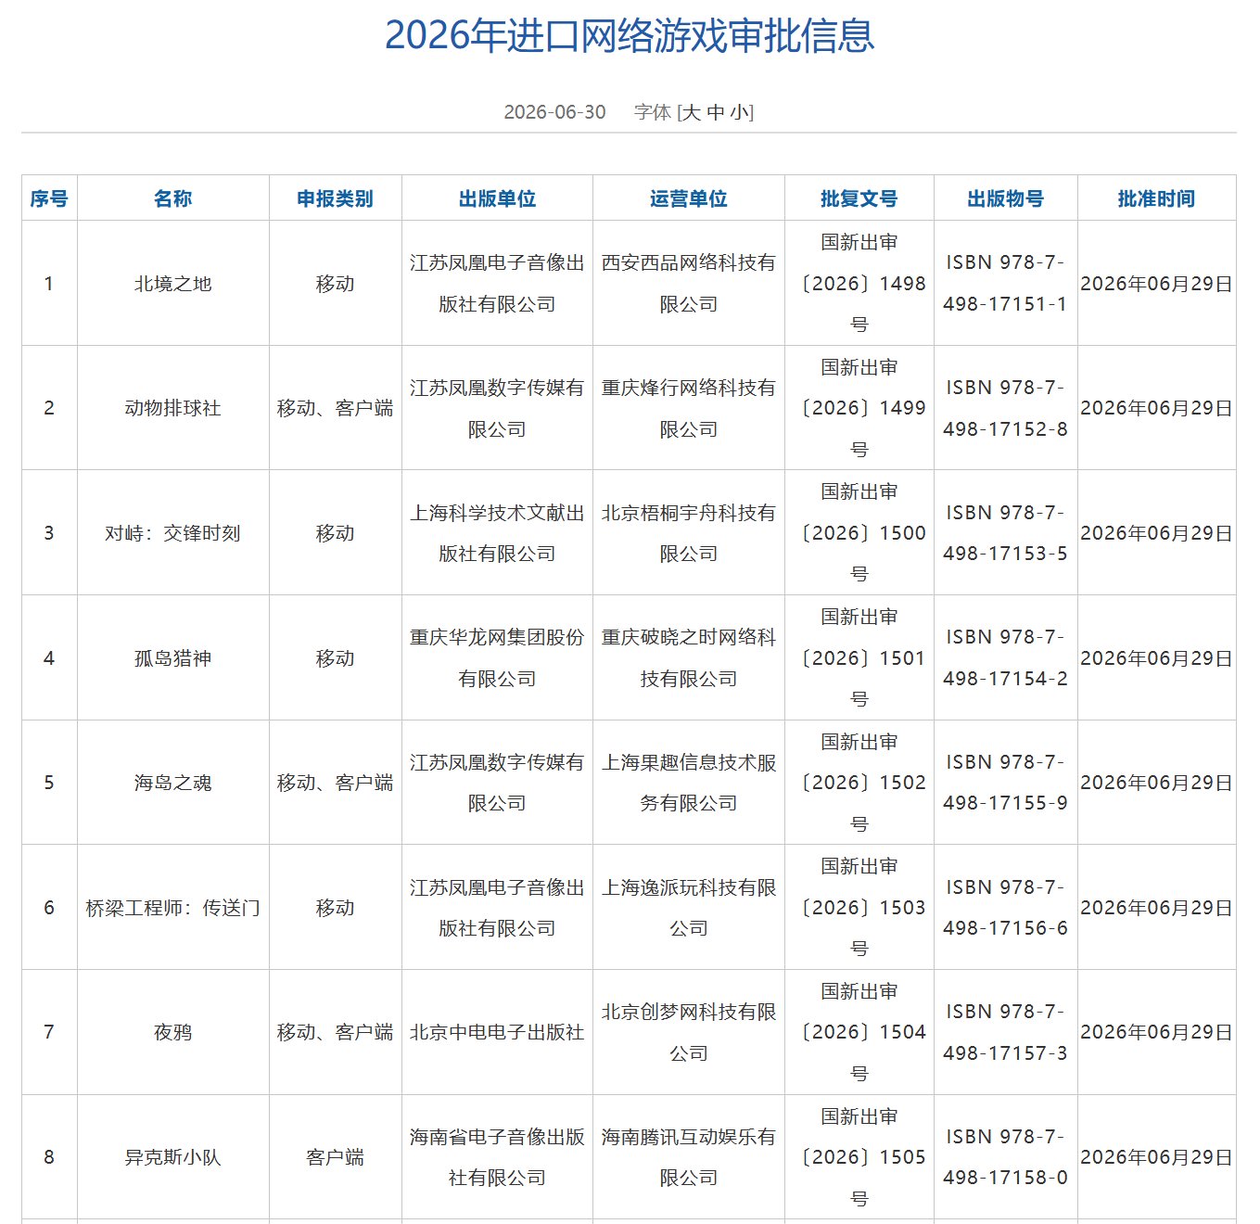Click publisher 江苏凤凰数字传媒 in 动物排球社 row

click(x=497, y=408)
